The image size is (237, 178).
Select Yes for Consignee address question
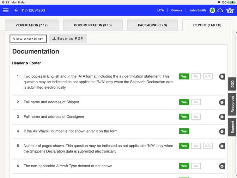coord(184,117)
